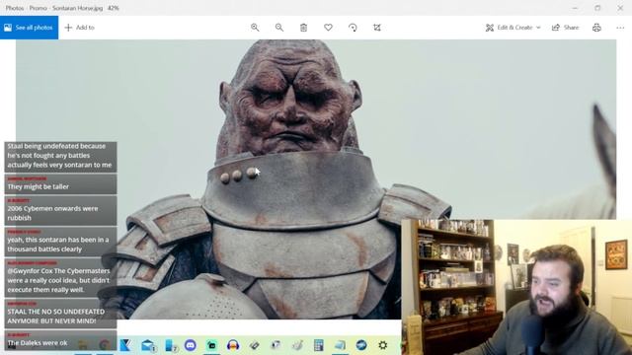Open the green camera app in taskbar

tap(211, 345)
